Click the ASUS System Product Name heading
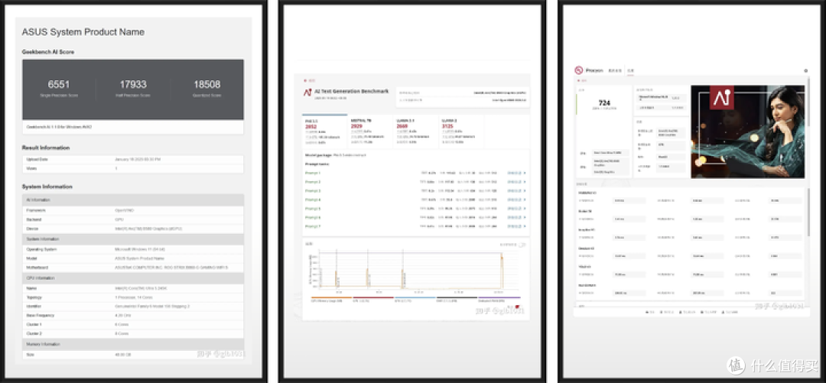The width and height of the screenshot is (826, 383). 83,32
